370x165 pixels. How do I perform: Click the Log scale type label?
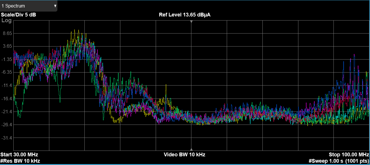click(7, 21)
